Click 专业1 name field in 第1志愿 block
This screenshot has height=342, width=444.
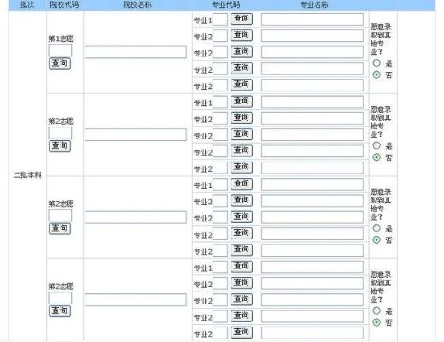tap(313, 19)
